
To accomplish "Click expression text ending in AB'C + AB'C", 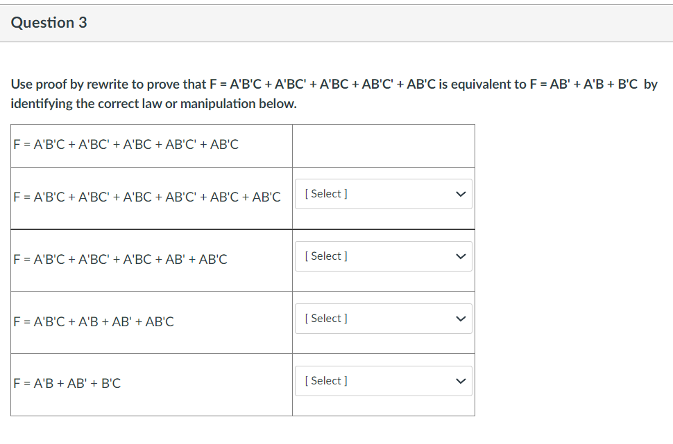I will coord(147,197).
